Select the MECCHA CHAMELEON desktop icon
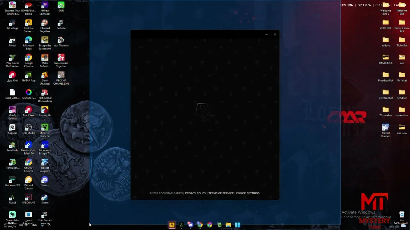Image resolution: width=410 pixels, height=230 pixels. coord(61,78)
